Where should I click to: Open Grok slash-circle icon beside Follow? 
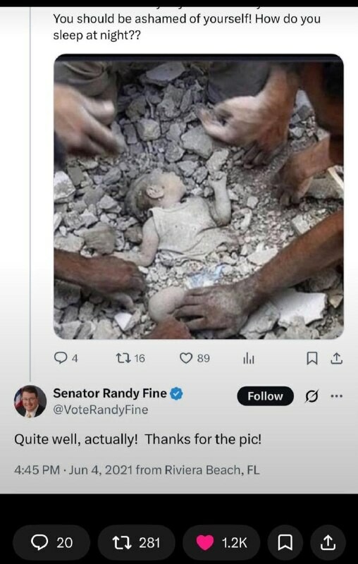tap(311, 396)
